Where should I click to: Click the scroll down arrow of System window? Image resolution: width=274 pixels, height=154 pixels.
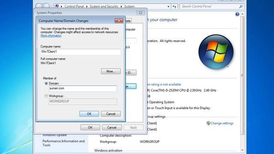(242, 150)
